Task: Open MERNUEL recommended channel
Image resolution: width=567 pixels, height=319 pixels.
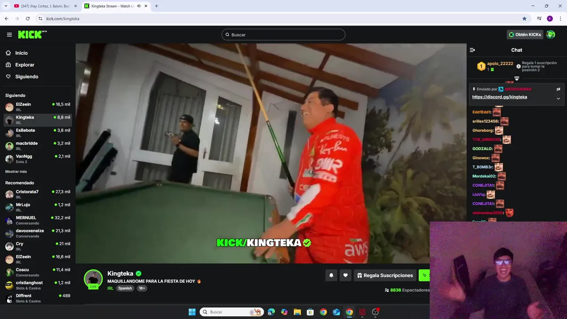Action: (x=38, y=220)
